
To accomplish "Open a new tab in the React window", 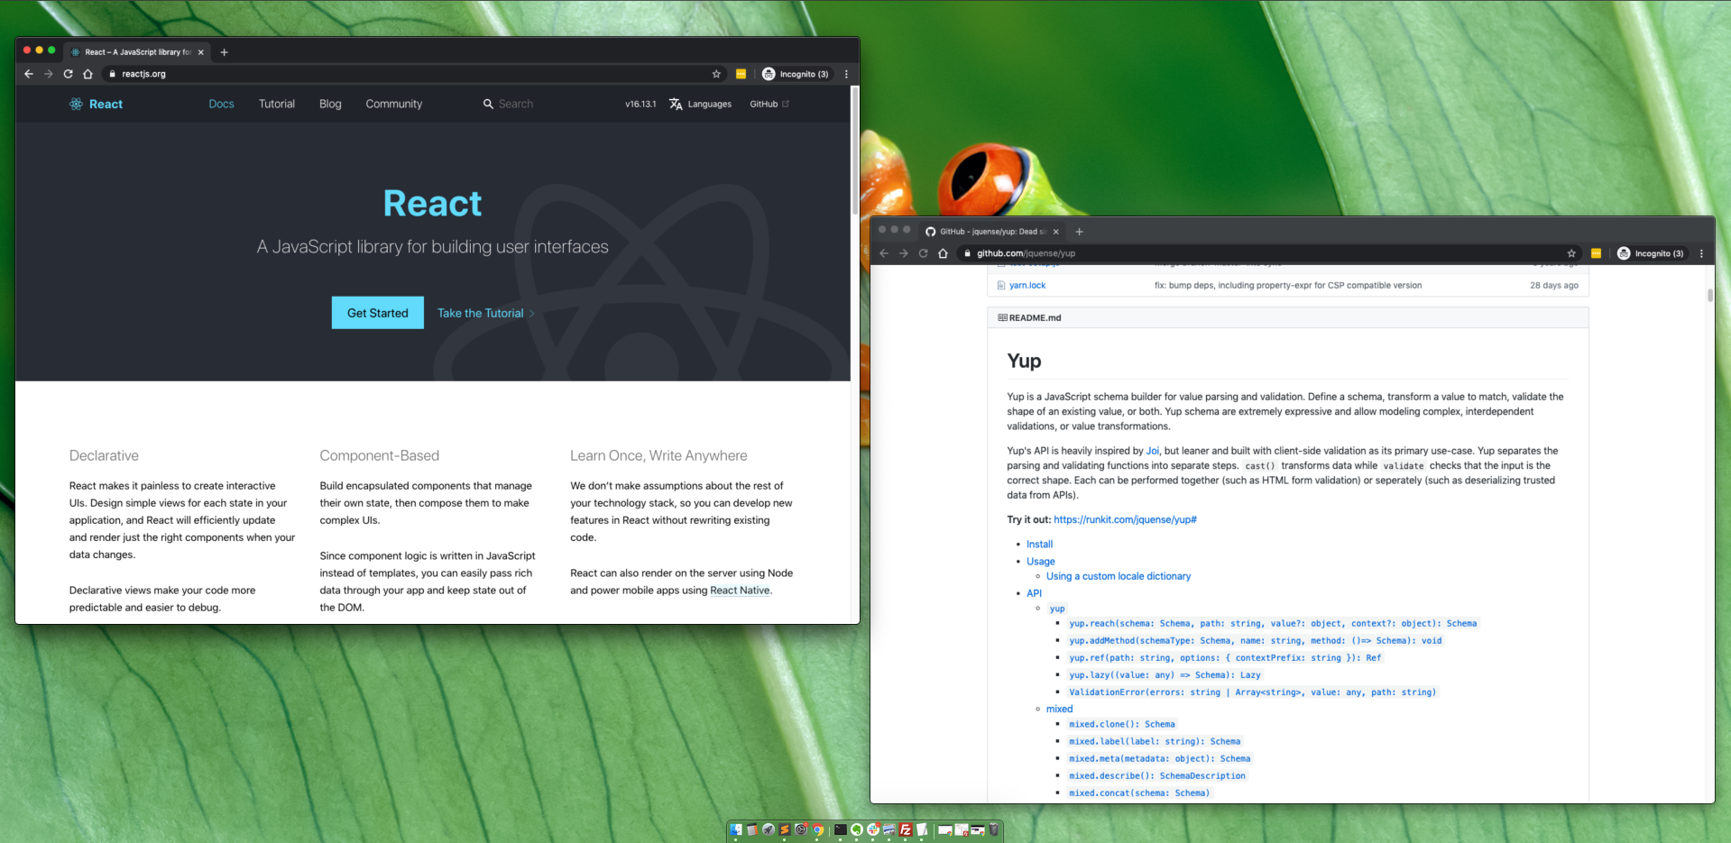I will click(225, 52).
